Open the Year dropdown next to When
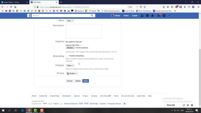The image size is (201, 113). (70, 21)
